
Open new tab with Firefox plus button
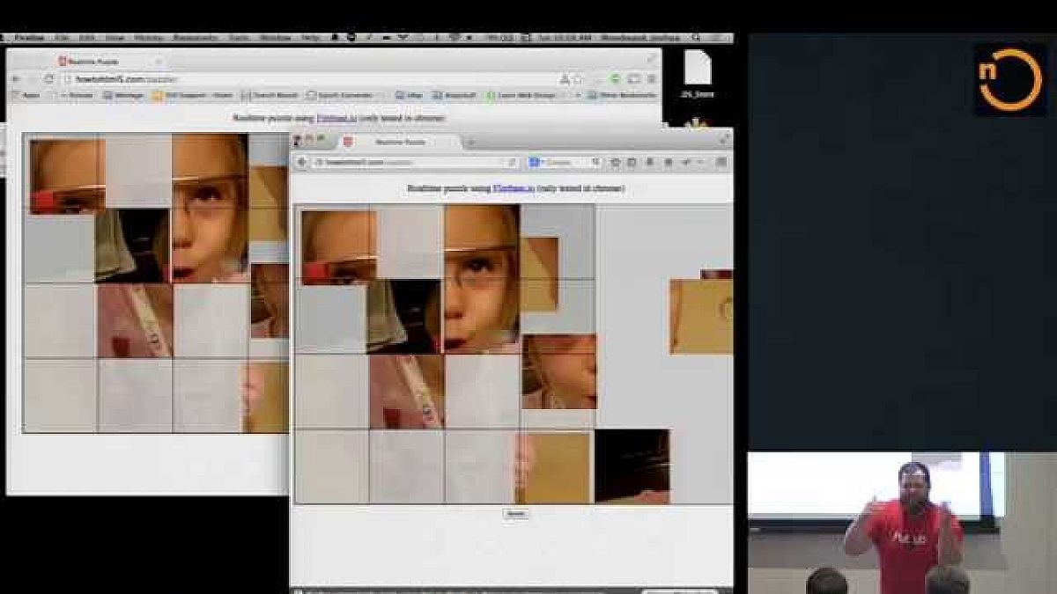click(x=471, y=142)
